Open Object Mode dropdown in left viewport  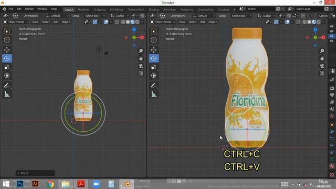(x=16, y=22)
